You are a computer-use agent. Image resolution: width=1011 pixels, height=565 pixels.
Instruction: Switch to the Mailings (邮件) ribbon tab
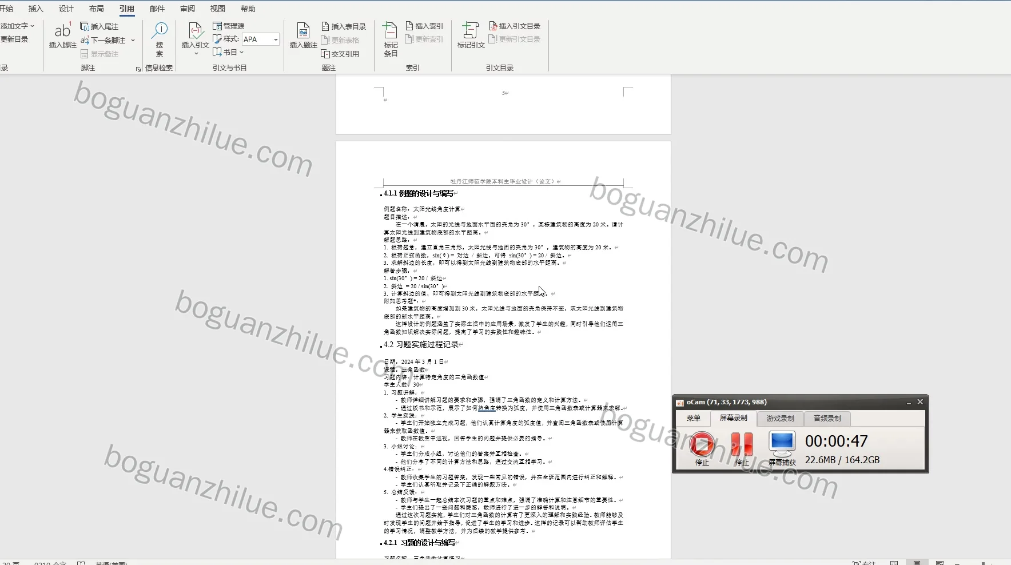(157, 9)
